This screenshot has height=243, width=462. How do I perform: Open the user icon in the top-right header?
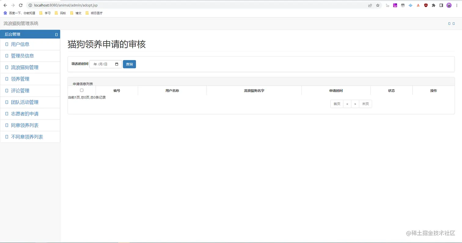click(x=449, y=23)
